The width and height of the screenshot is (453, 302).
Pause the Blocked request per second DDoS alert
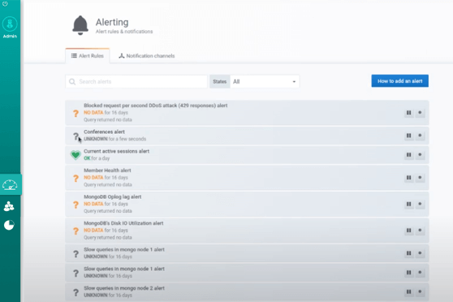(409, 113)
